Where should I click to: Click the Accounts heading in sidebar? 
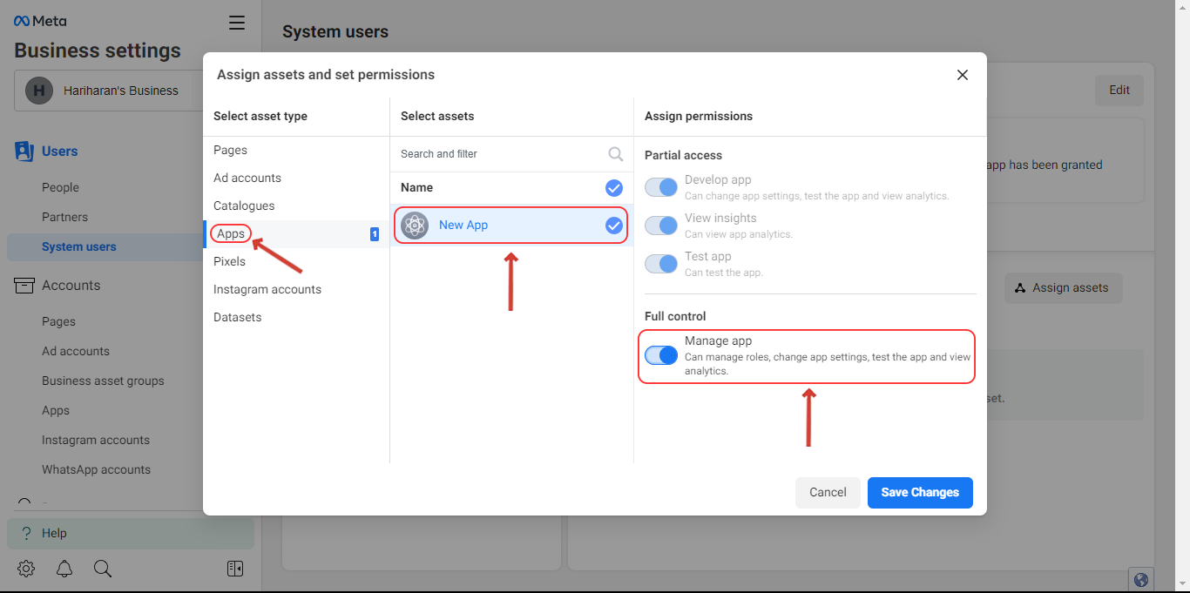(x=71, y=286)
